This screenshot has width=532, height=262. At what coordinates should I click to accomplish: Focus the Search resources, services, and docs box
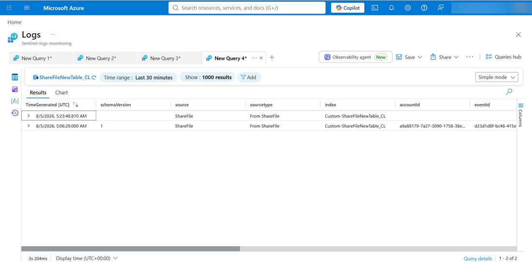tap(247, 8)
